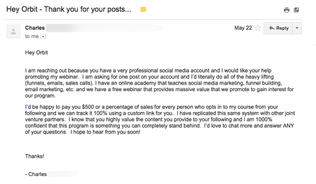
Task: Click the blurred surname in signature
Action: [63, 174]
